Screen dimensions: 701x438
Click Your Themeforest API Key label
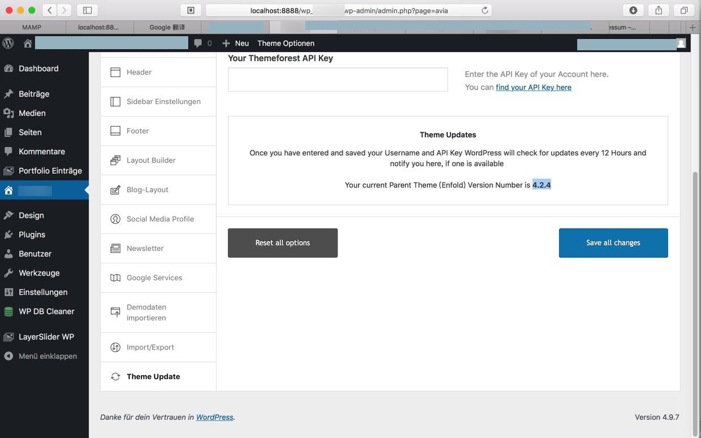click(280, 58)
